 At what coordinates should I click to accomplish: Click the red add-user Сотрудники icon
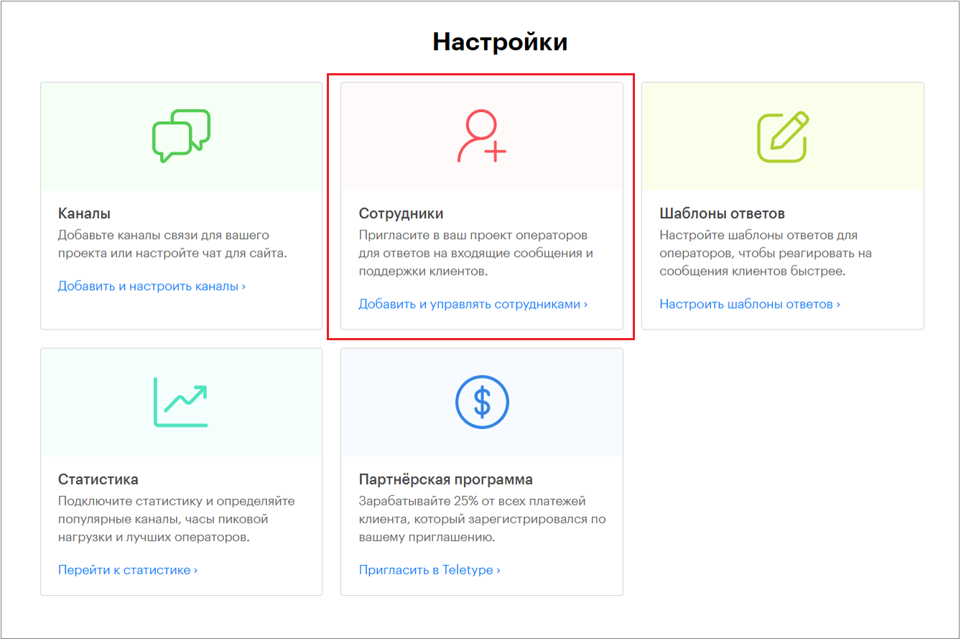481,136
